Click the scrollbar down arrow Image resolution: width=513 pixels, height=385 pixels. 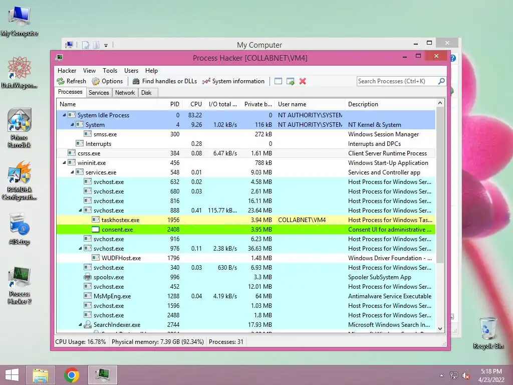(440, 329)
